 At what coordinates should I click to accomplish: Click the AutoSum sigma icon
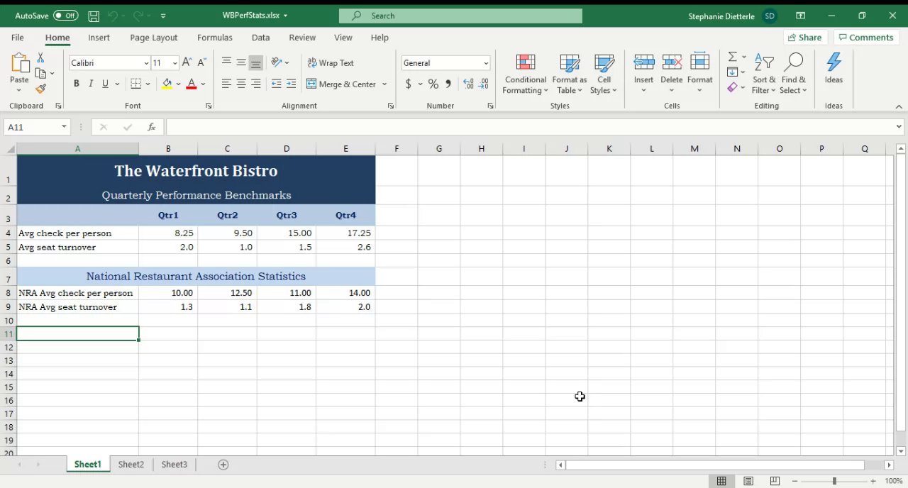(x=733, y=57)
